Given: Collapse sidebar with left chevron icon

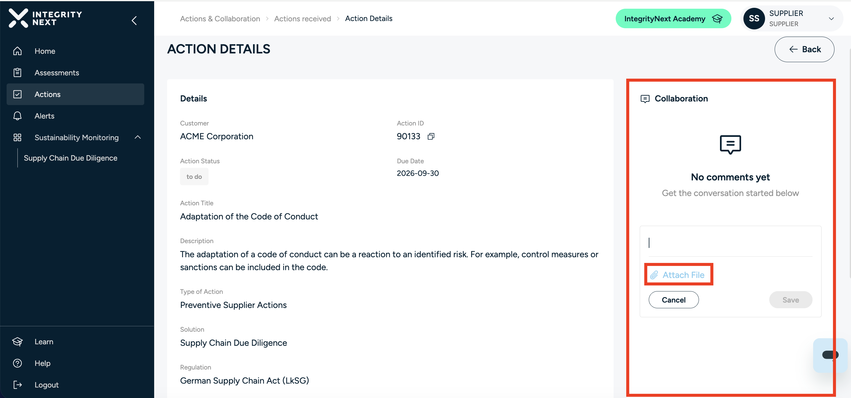Looking at the screenshot, I should (134, 20).
